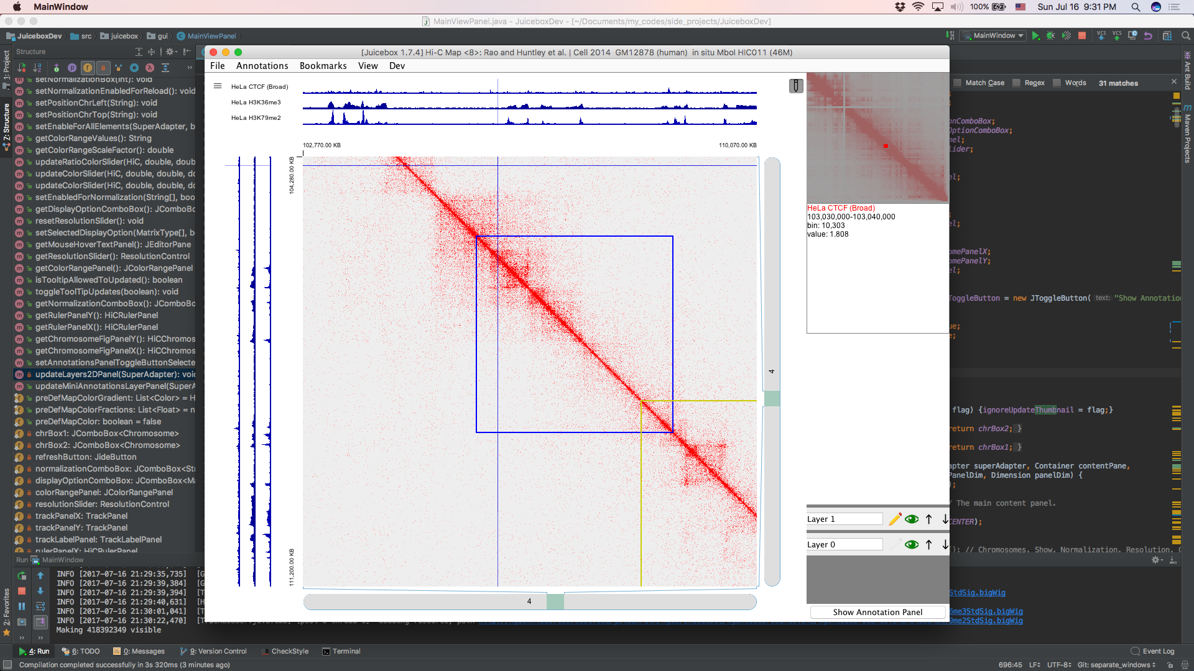Image resolution: width=1194 pixels, height=671 pixels.
Task: Toggle showing lambdas in the Structure panel
Action: [x=149, y=68]
